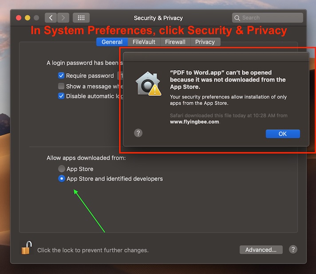Switch to the Privacy tab
The image size is (316, 274).
[x=205, y=42]
